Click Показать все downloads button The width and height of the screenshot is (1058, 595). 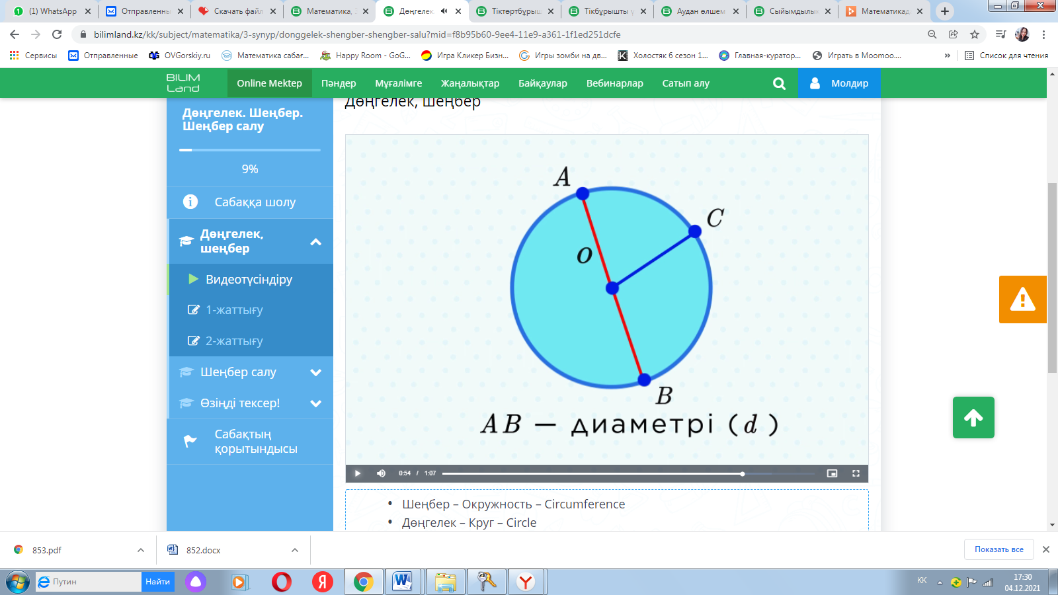pyautogui.click(x=998, y=549)
